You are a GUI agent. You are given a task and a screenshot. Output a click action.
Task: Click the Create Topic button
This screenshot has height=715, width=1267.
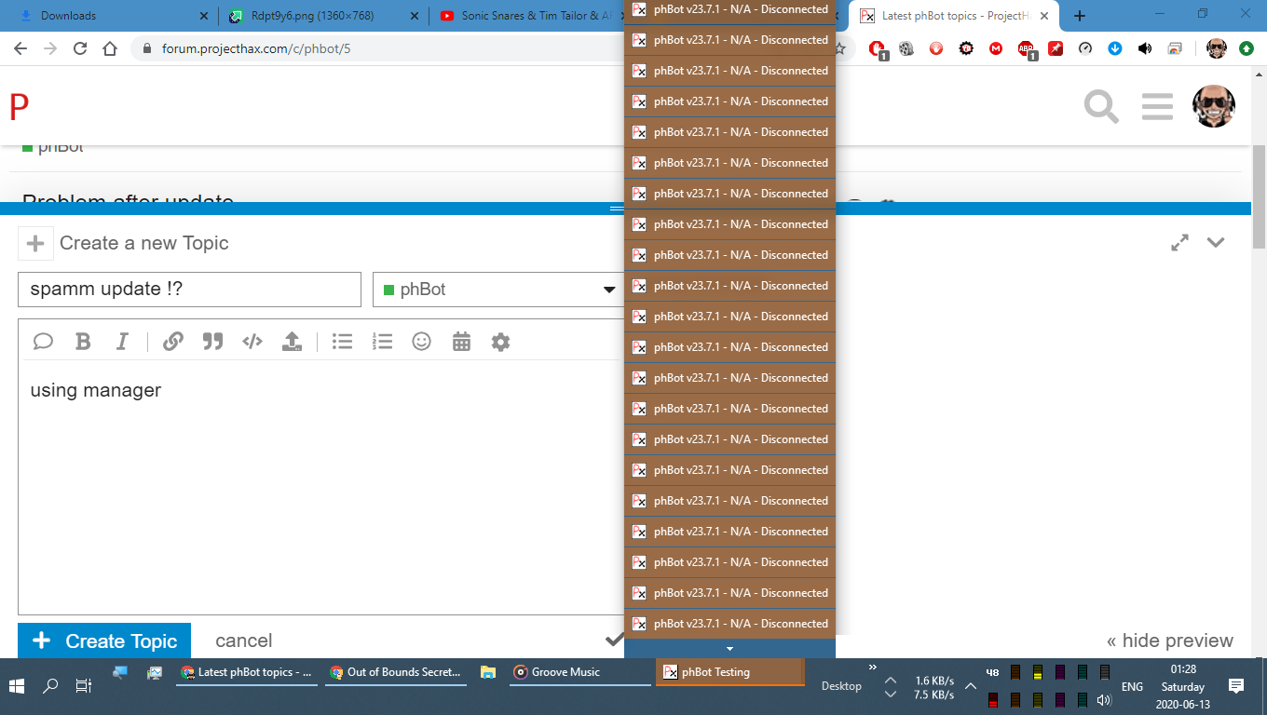pyautogui.click(x=104, y=641)
